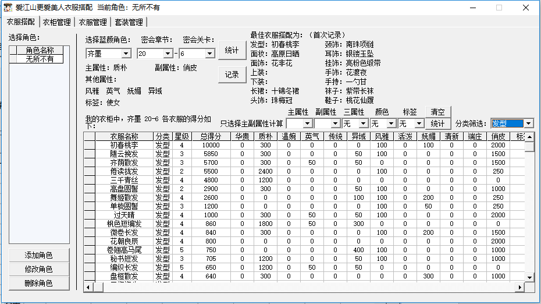Image resolution: width=541 pixels, height=304 pixels.
Task: Click the 星级 column header
Action: point(181,136)
